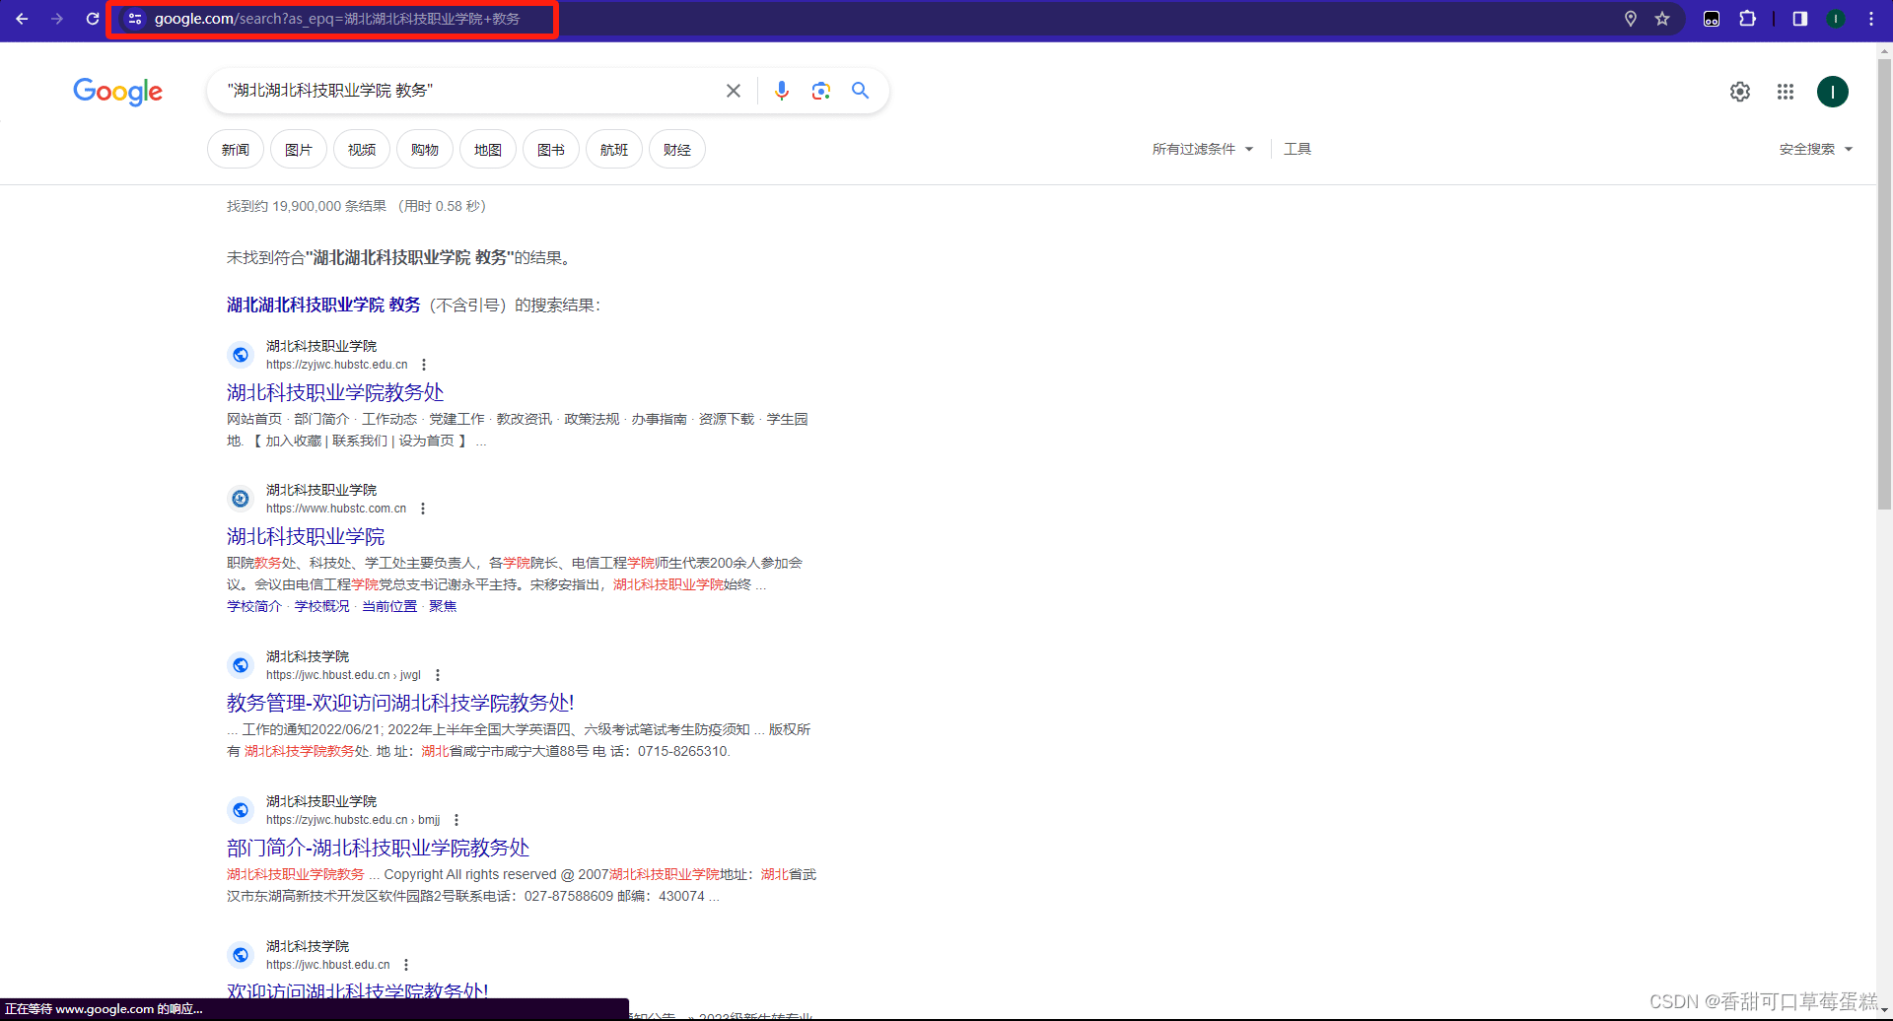The image size is (1893, 1021).
Task: Search by image with the lens icon
Action: pyautogui.click(x=821, y=91)
